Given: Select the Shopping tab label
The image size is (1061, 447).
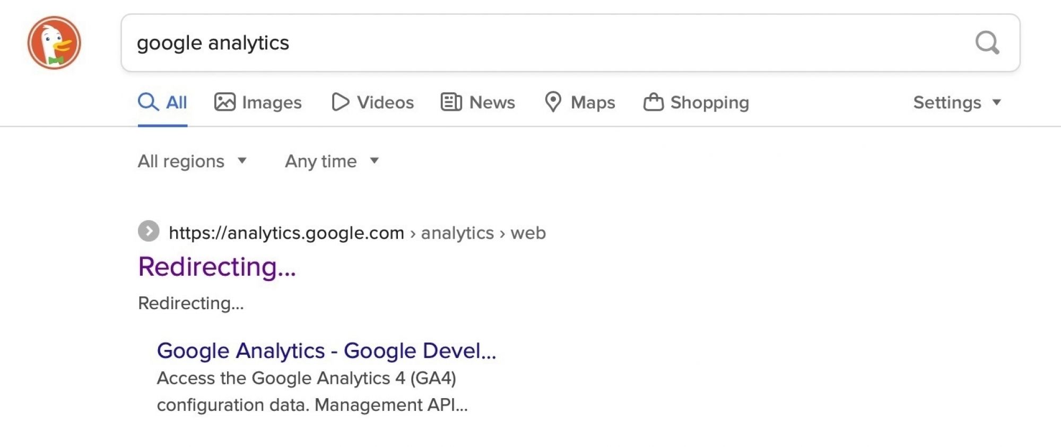Looking at the screenshot, I should [709, 102].
